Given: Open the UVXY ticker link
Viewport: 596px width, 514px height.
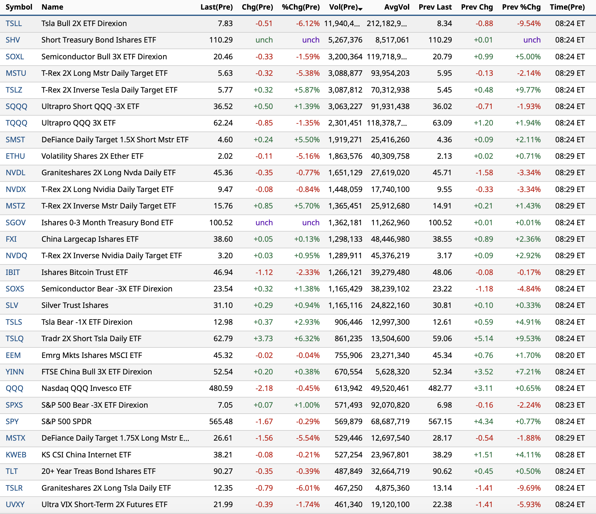Looking at the screenshot, I should tap(15, 504).
